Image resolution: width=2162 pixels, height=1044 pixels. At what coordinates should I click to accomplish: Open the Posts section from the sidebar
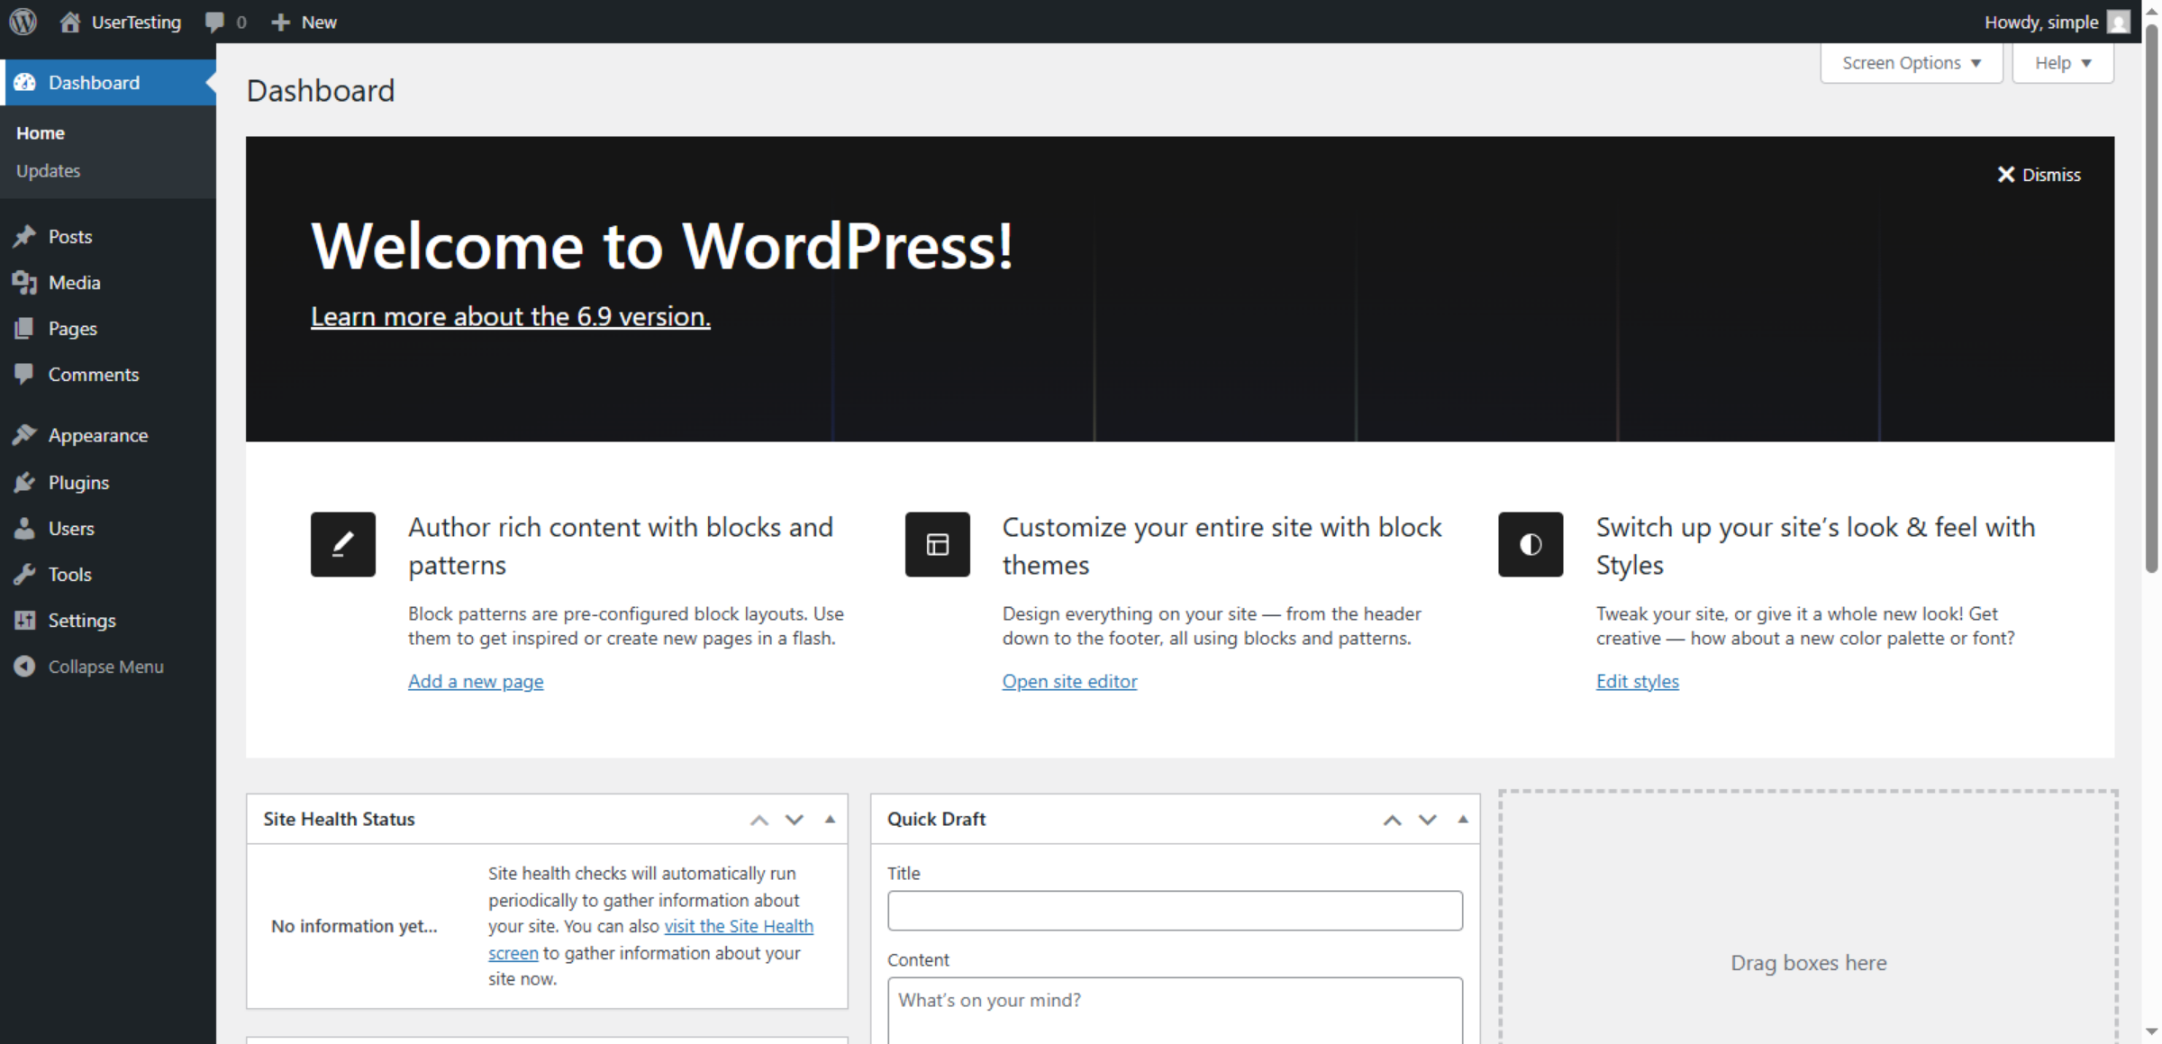tap(70, 236)
